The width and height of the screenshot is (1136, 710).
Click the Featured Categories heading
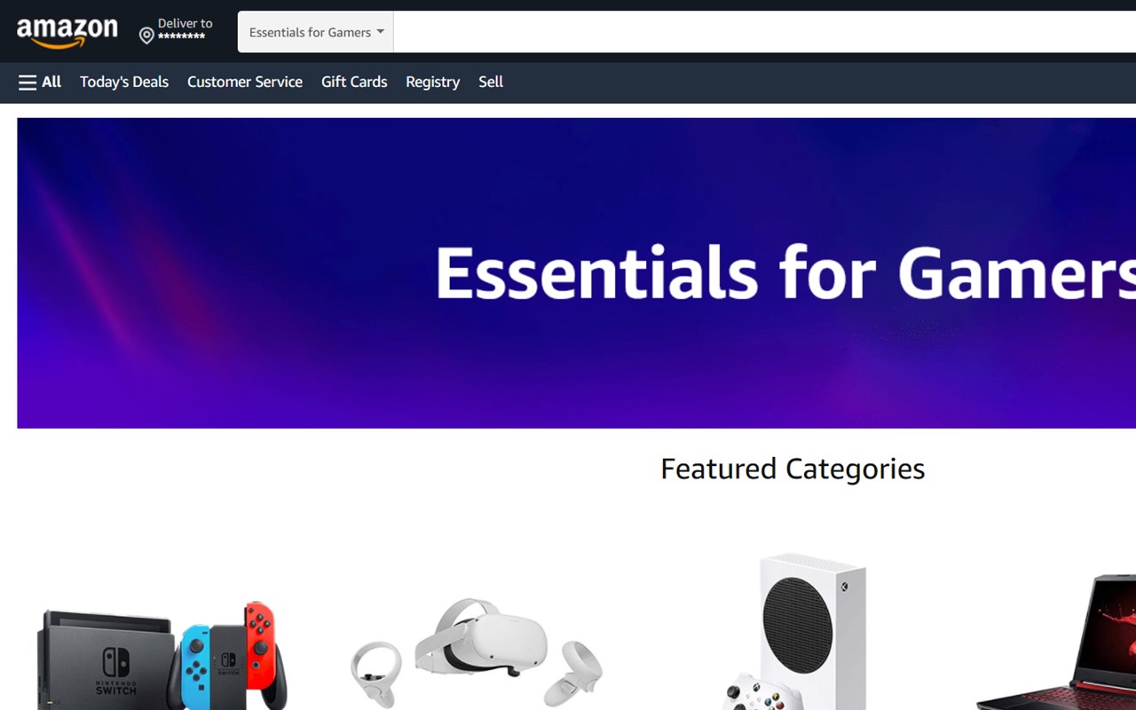[793, 469]
